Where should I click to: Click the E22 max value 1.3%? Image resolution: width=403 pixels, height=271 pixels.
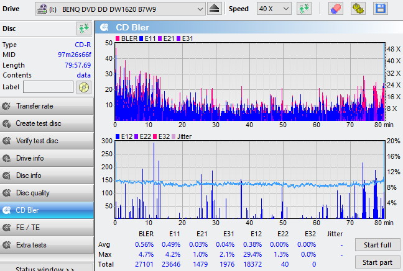point(281,255)
